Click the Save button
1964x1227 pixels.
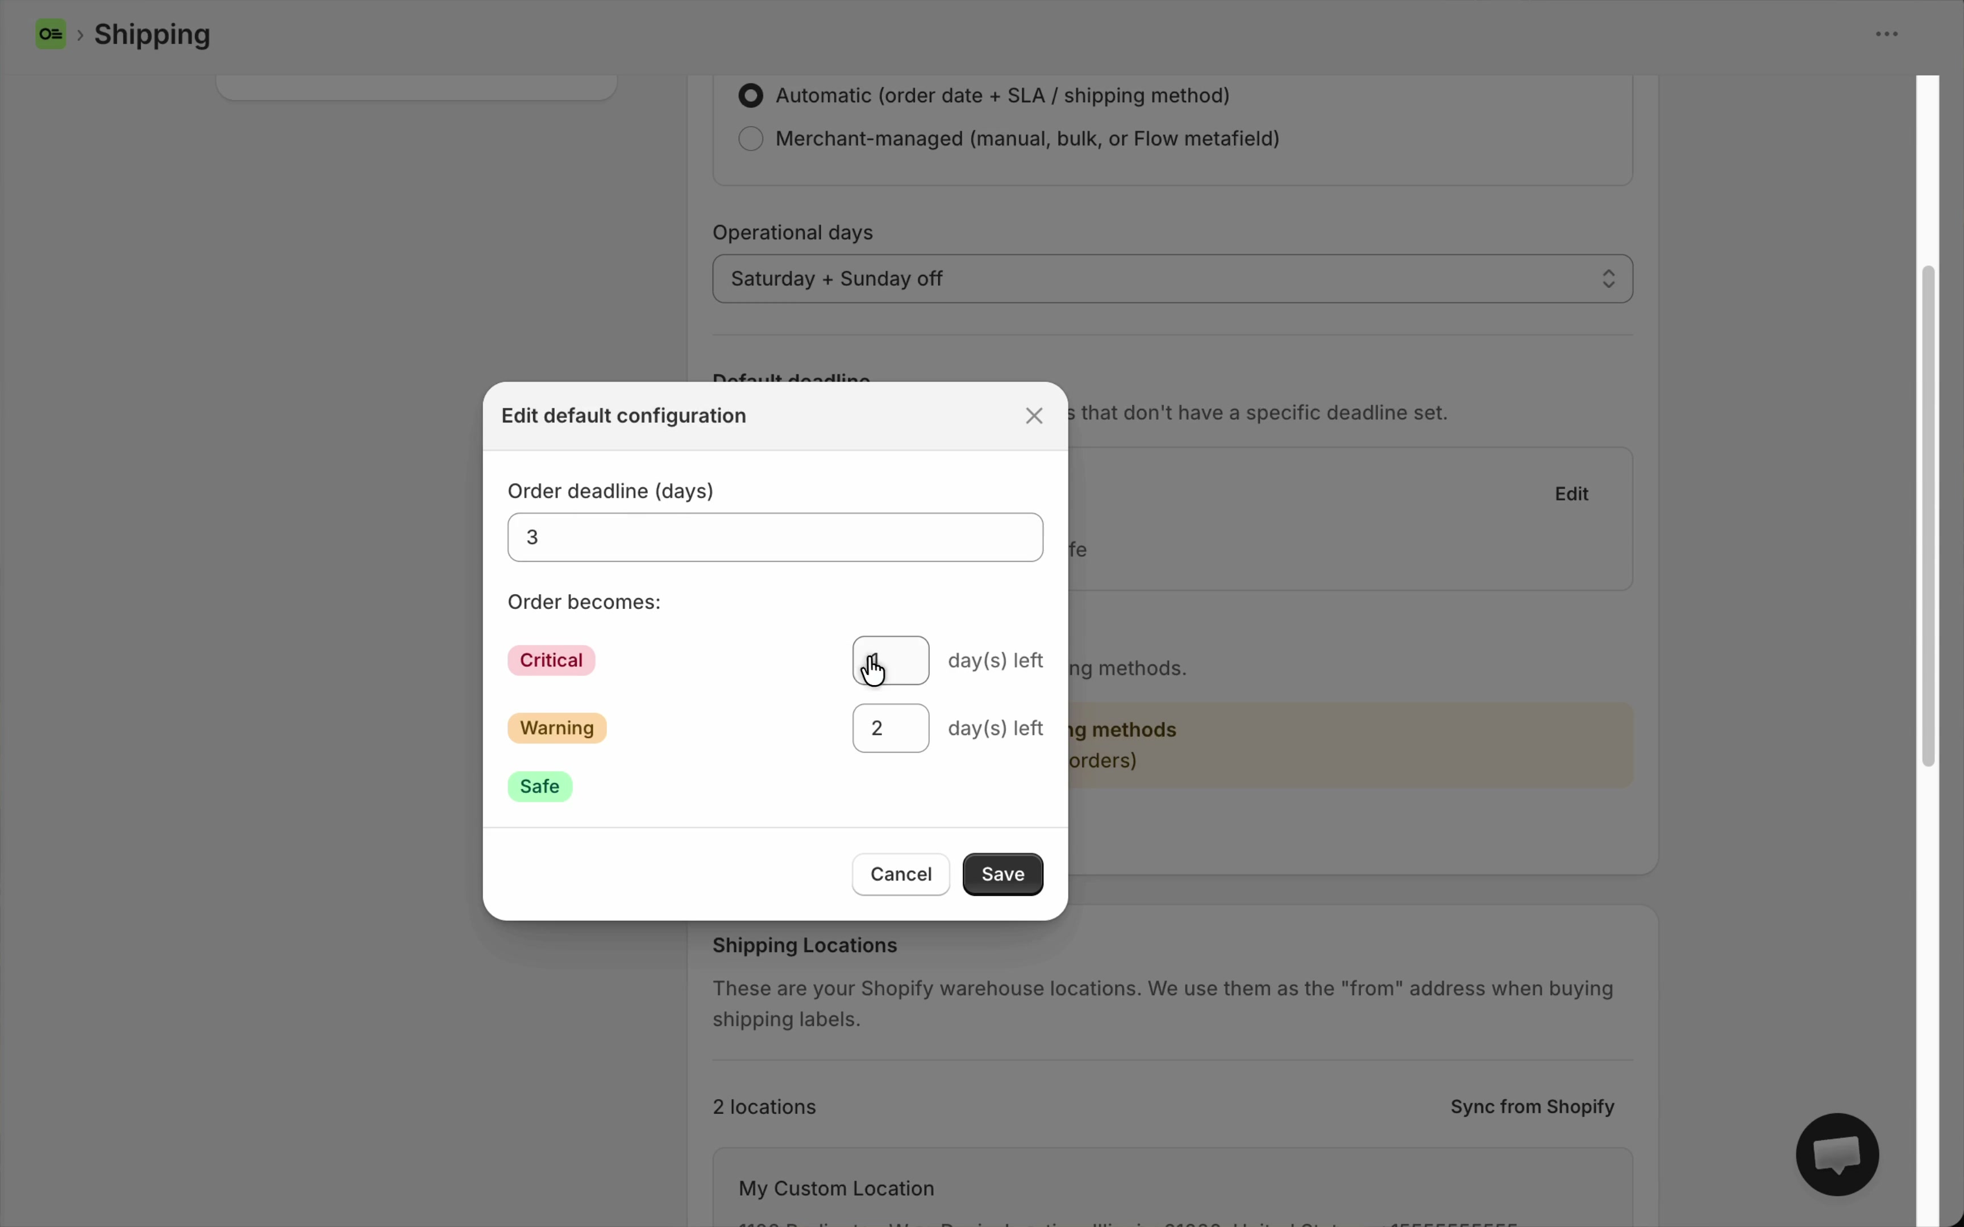(x=1002, y=874)
